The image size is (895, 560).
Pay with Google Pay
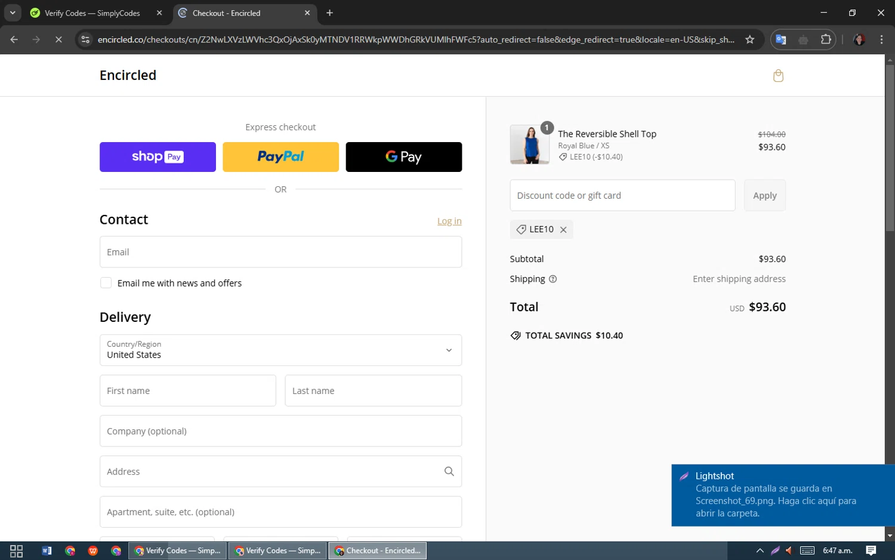coord(404,157)
